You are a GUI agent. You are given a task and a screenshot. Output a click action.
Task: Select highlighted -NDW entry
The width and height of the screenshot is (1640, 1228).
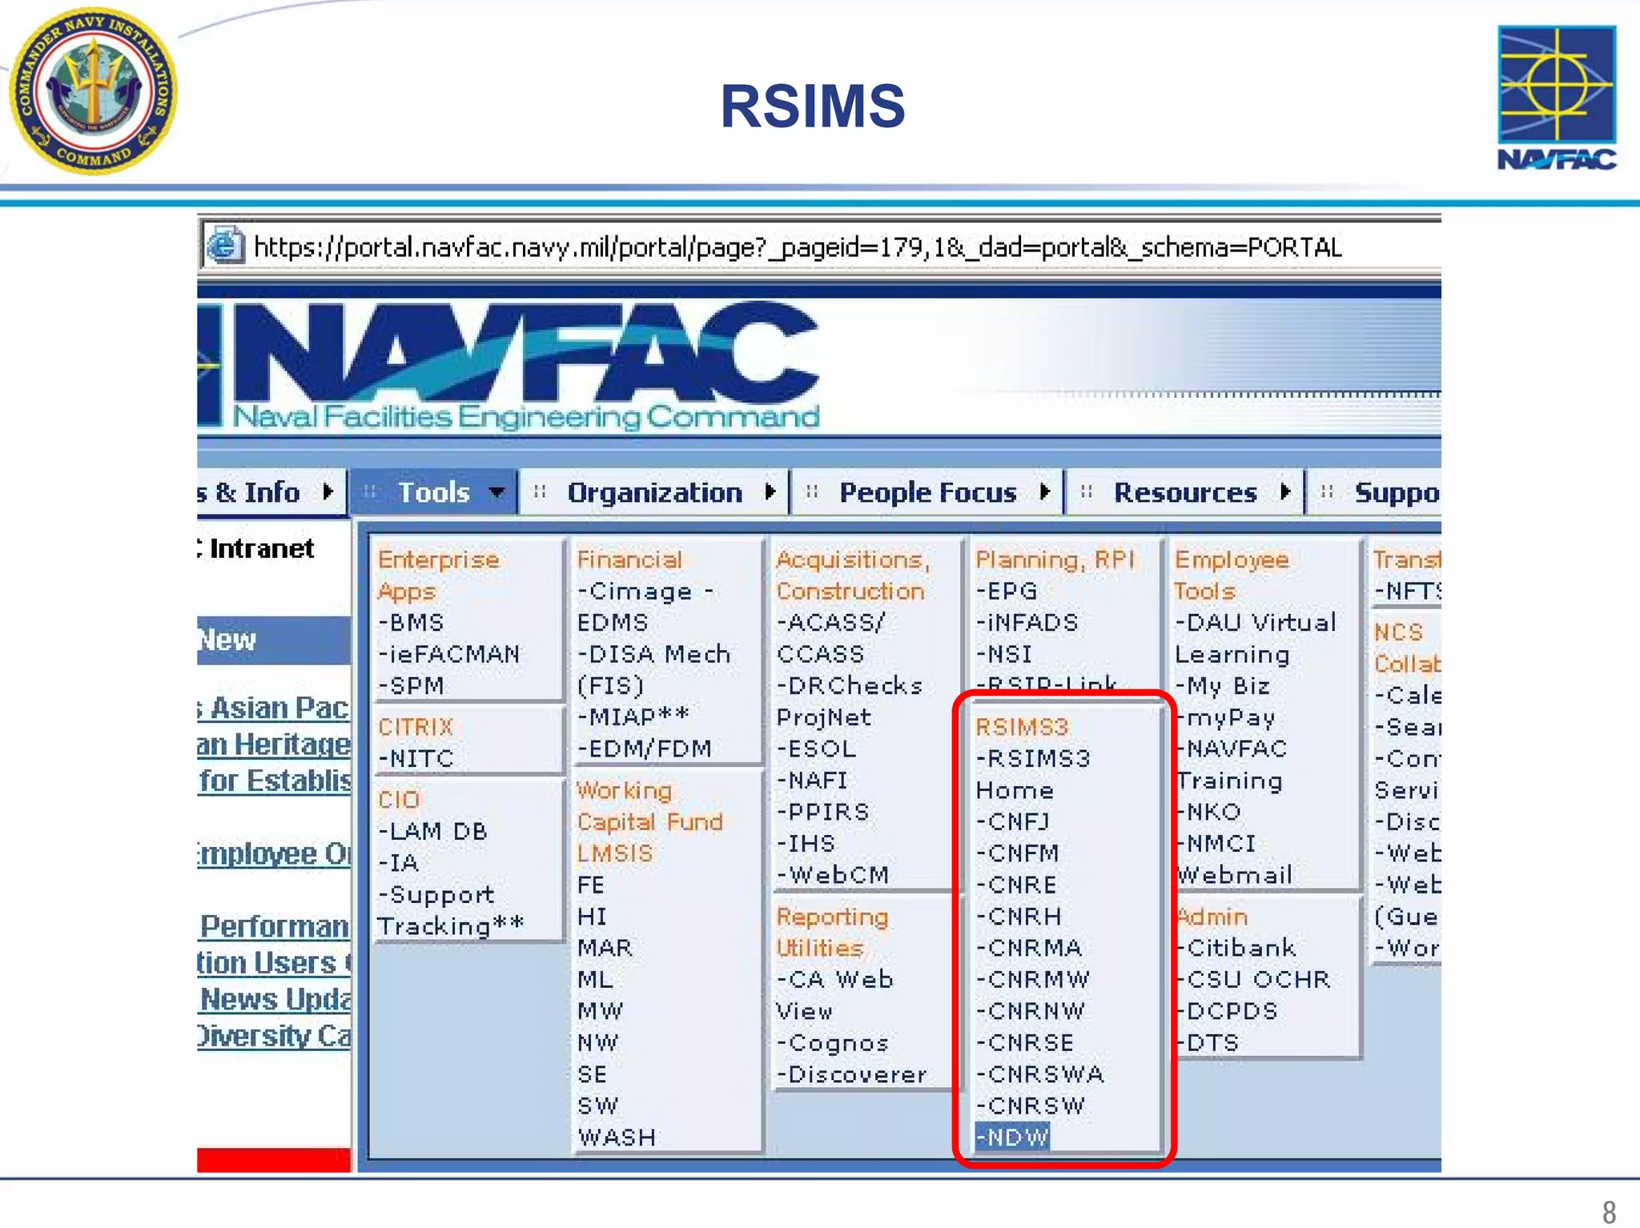(x=1012, y=1137)
